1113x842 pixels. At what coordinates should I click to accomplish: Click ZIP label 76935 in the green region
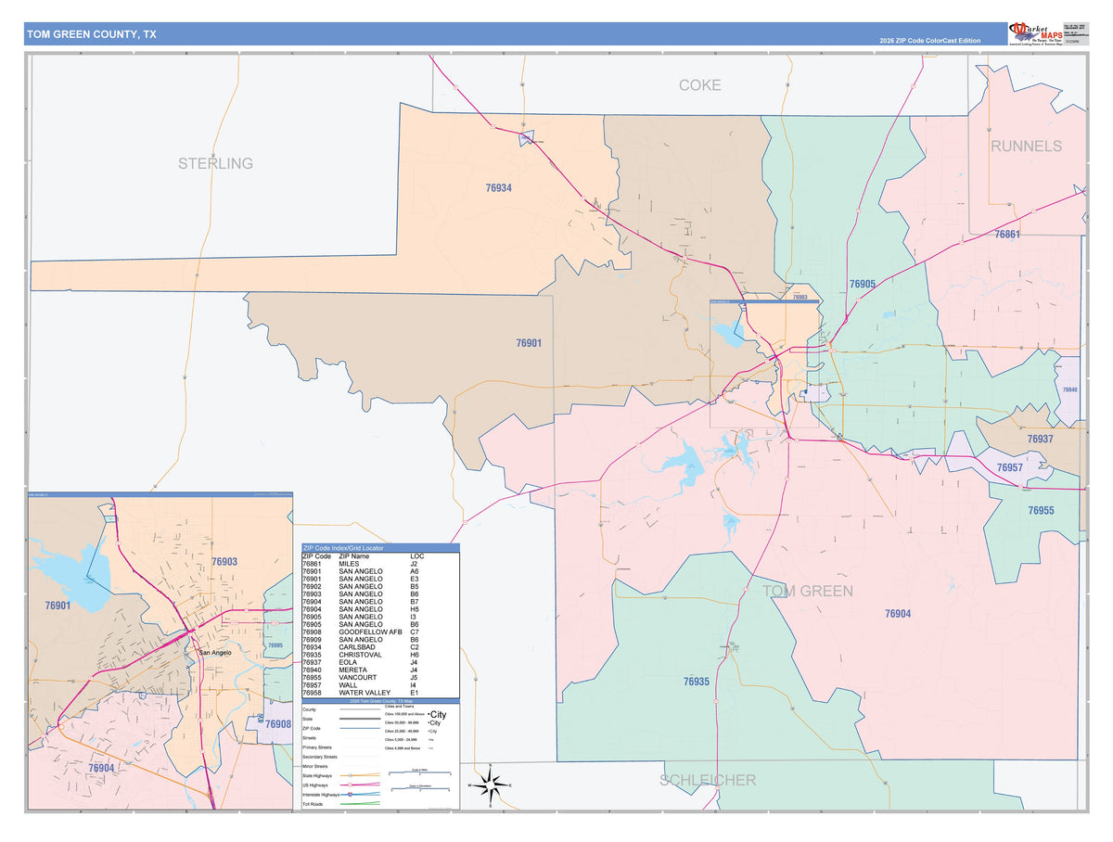point(696,682)
